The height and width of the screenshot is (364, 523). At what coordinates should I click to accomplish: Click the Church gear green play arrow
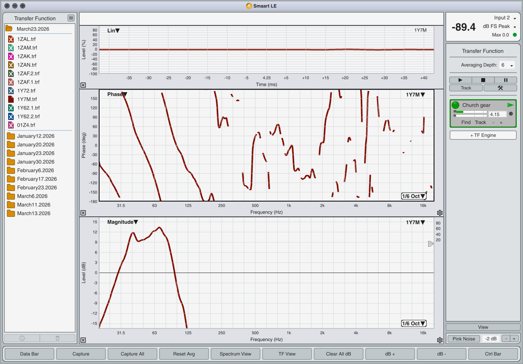[510, 105]
